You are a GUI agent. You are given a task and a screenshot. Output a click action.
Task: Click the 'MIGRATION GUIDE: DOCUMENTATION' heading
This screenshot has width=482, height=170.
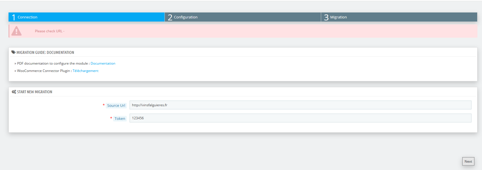(45, 52)
